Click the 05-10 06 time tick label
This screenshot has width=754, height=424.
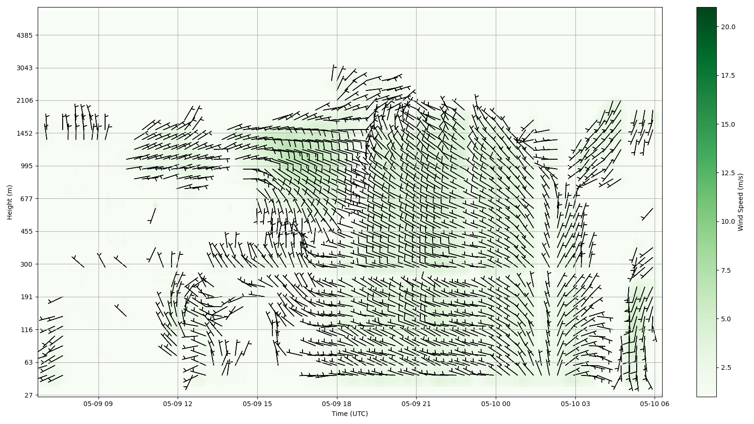coord(654,404)
